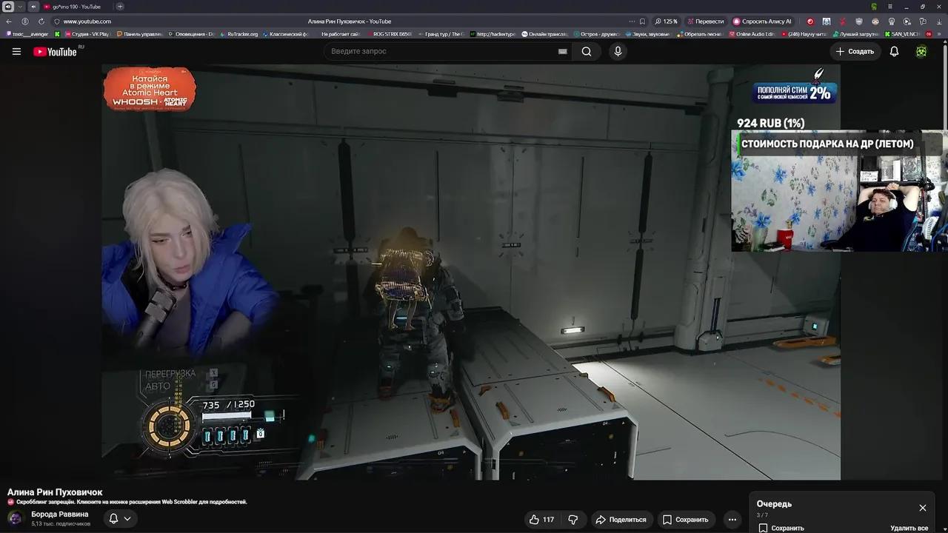Go back in browser history
Screen dimensions: 948x533
tap(9, 21)
